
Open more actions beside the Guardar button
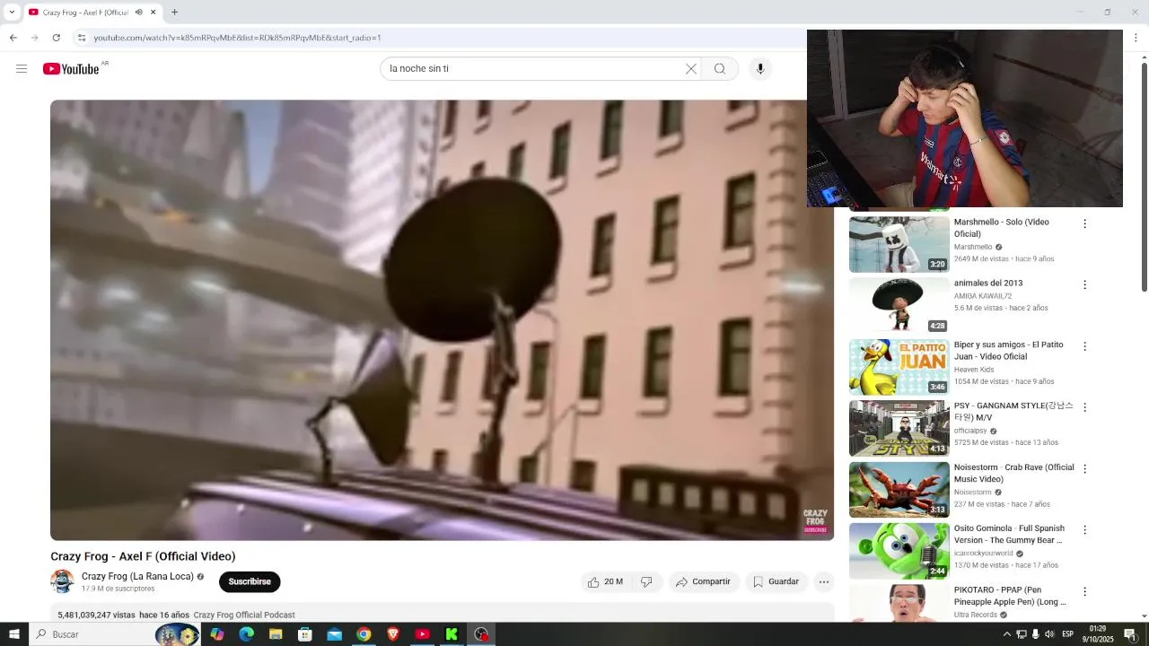[824, 582]
